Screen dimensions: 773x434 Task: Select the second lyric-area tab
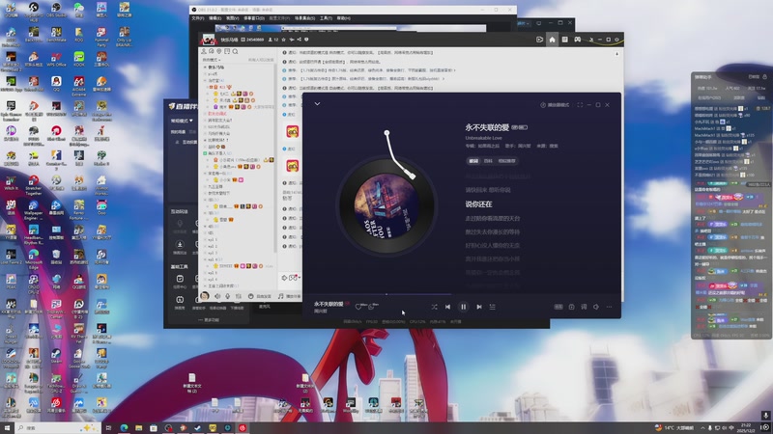[x=488, y=161]
